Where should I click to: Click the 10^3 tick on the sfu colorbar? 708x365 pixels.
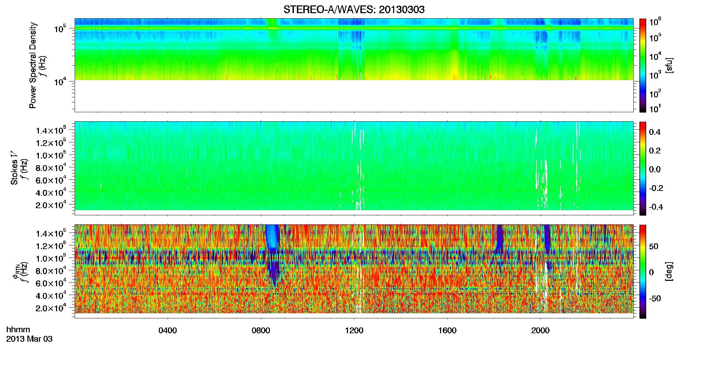(655, 75)
